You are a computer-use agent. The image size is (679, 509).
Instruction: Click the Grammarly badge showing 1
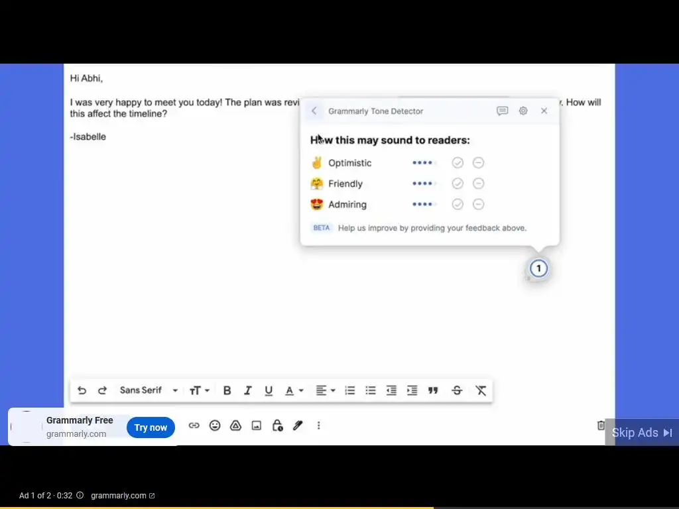[538, 269]
